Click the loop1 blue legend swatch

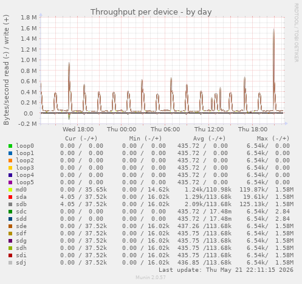click(x=10, y=153)
